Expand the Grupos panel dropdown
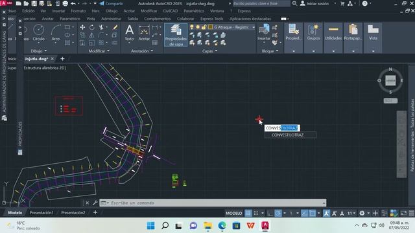Screen dimensions: 415x233 click(313, 50)
